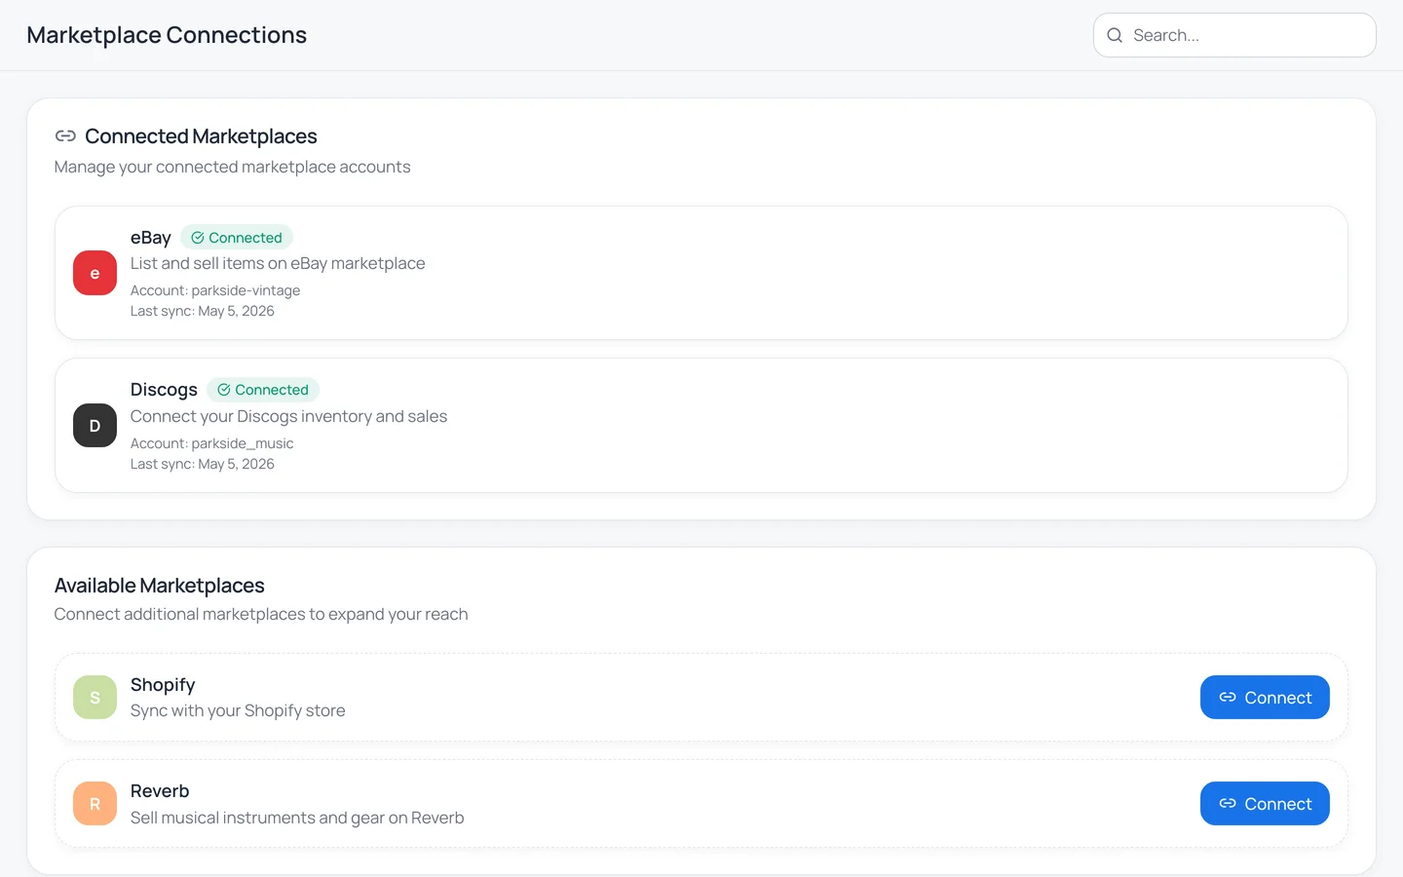
Task: Focus the Search input field
Action: click(x=1234, y=35)
